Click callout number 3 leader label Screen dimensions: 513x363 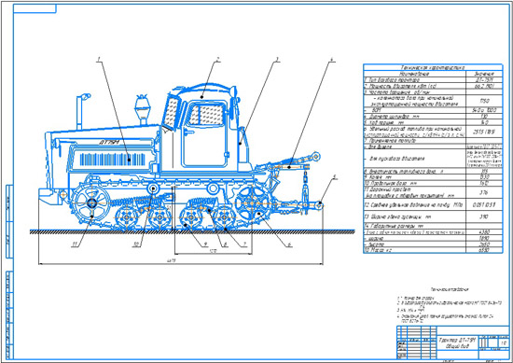click(x=277, y=59)
